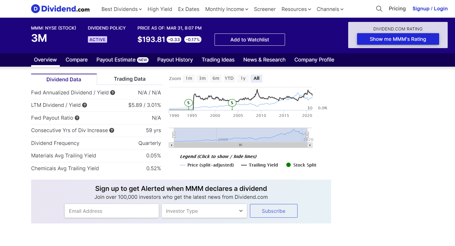Open the Payout Estimate tab
Screen dimensions: 455x246
(x=122, y=60)
